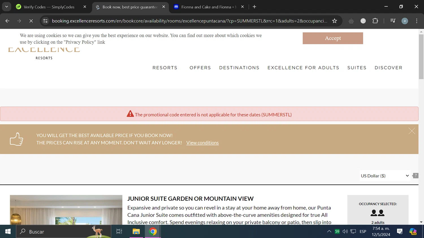Click the vertical scrollbar thumb

tap(421, 56)
